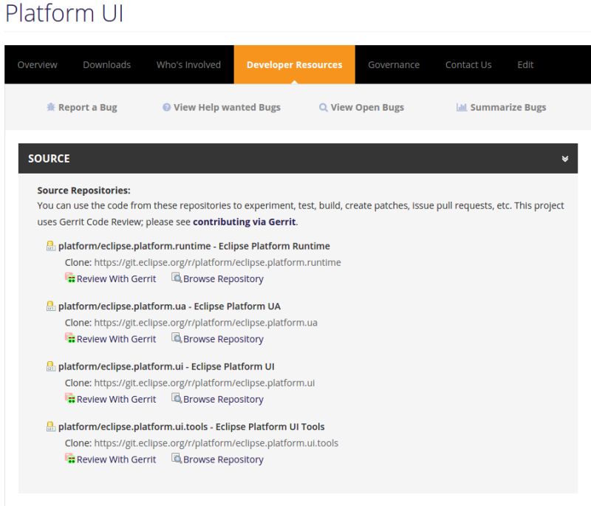This screenshot has height=506, width=591.
Task: Open Summarize Bugs via its chart icon
Action: point(460,107)
